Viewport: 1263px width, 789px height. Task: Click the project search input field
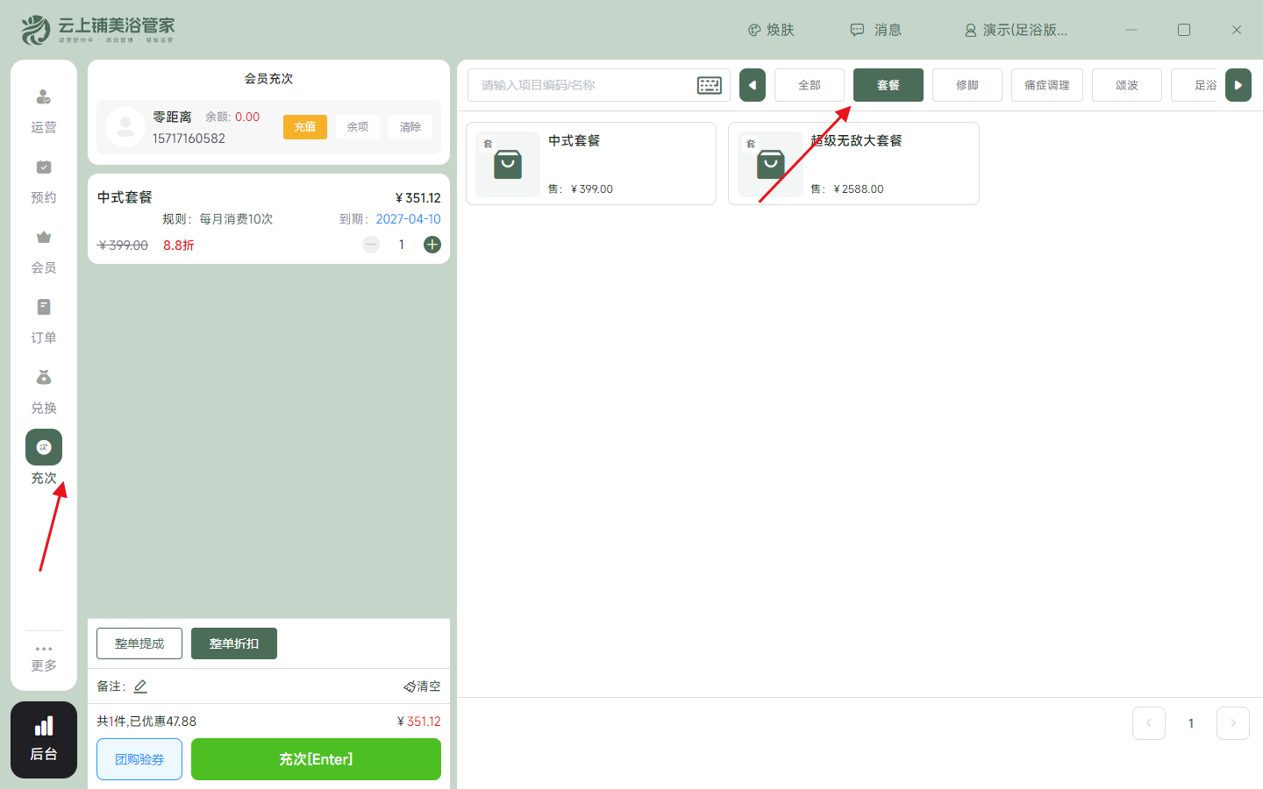coord(579,85)
